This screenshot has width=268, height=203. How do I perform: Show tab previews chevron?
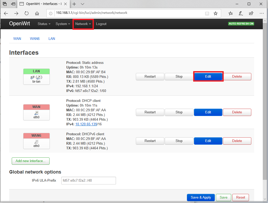(x=82, y=4)
